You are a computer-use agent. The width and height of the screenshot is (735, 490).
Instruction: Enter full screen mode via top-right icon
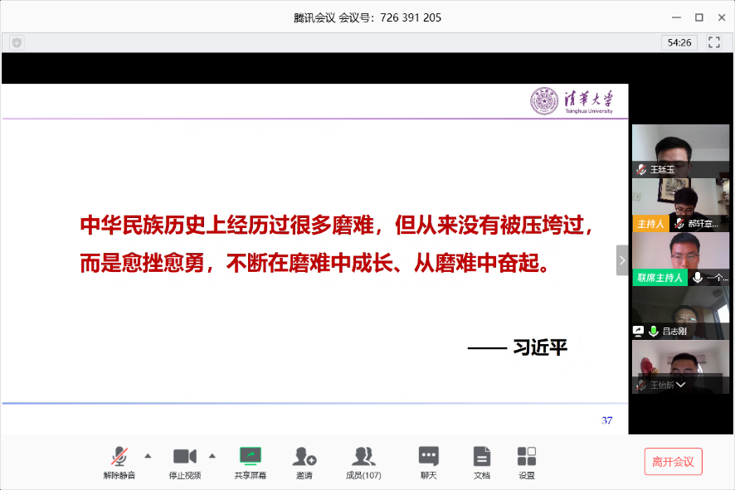coord(713,42)
